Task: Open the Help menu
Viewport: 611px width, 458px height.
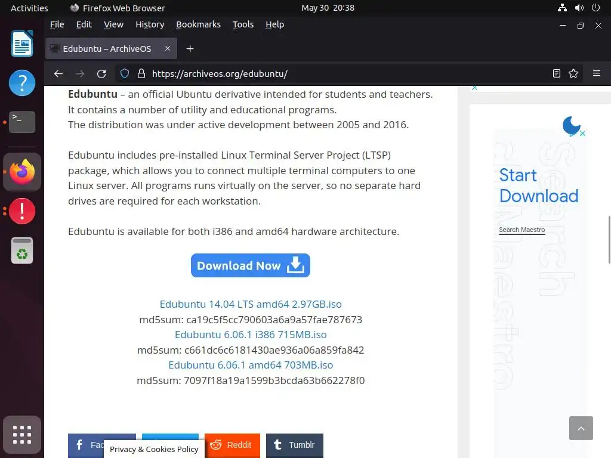Action: pyautogui.click(x=274, y=24)
